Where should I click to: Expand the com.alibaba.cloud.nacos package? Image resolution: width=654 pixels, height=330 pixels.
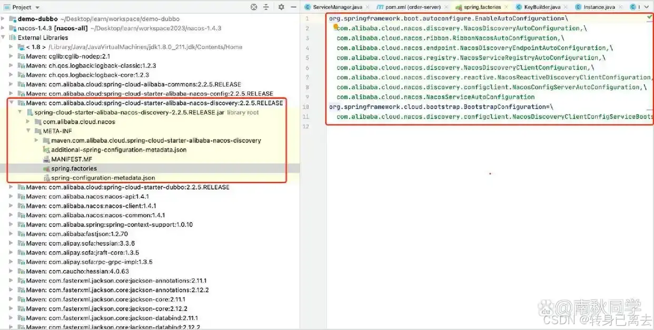pos(29,122)
